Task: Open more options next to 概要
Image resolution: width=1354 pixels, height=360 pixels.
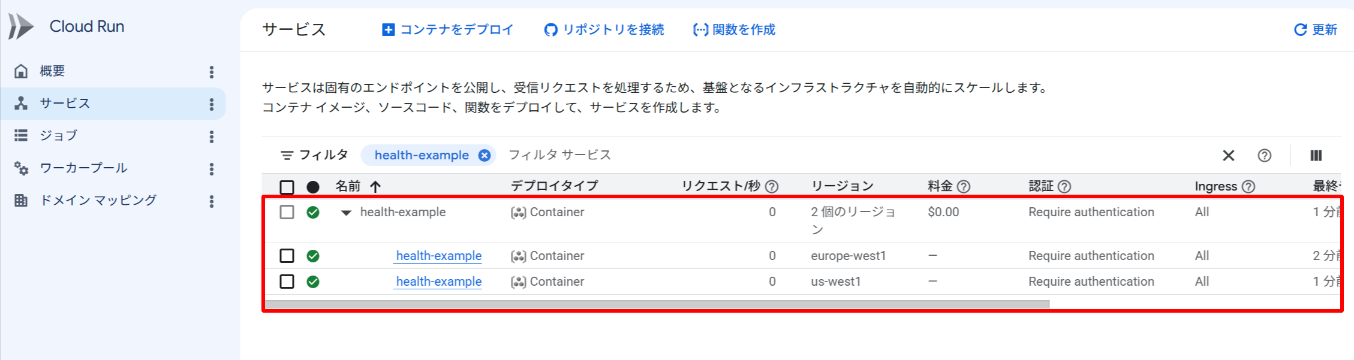Action: tap(212, 72)
